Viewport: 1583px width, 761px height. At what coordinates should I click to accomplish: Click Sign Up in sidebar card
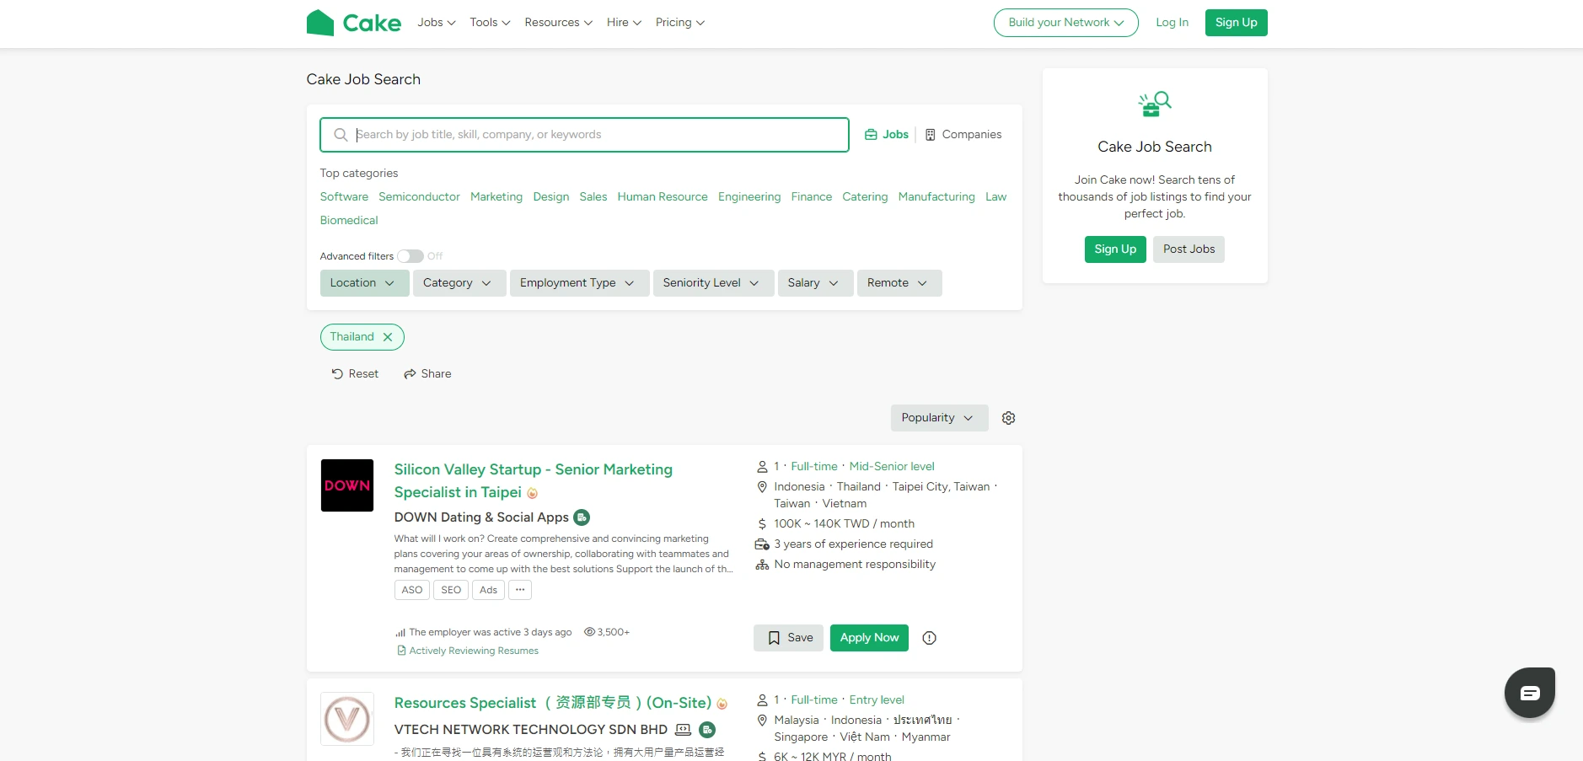point(1115,249)
